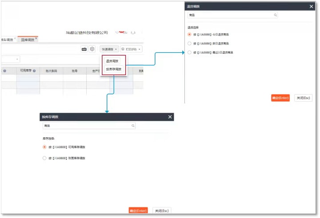Select 最近3日退货商品 radio option
Viewport: 320px width, 218px height.
(190, 52)
